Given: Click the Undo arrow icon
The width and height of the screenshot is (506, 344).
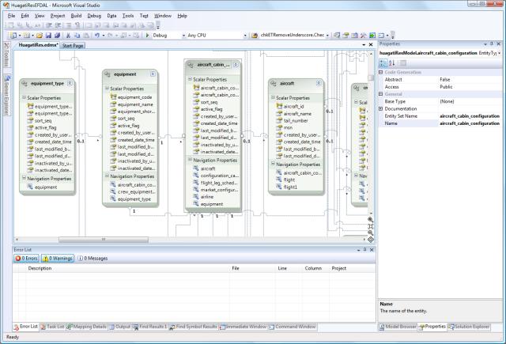Looking at the screenshot, I should coord(97,35).
